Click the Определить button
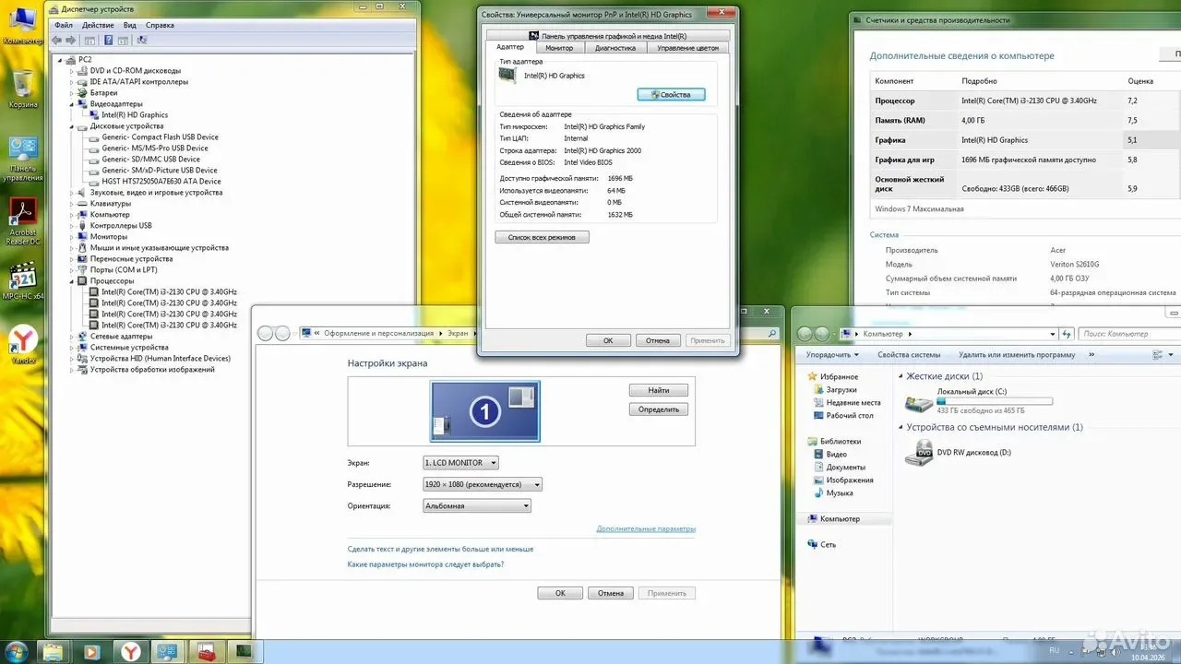The height and width of the screenshot is (664, 1181). pyautogui.click(x=659, y=409)
